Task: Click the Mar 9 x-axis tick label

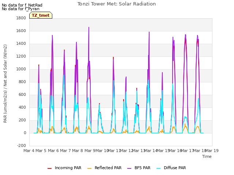Action: pyautogui.click(x=90, y=151)
